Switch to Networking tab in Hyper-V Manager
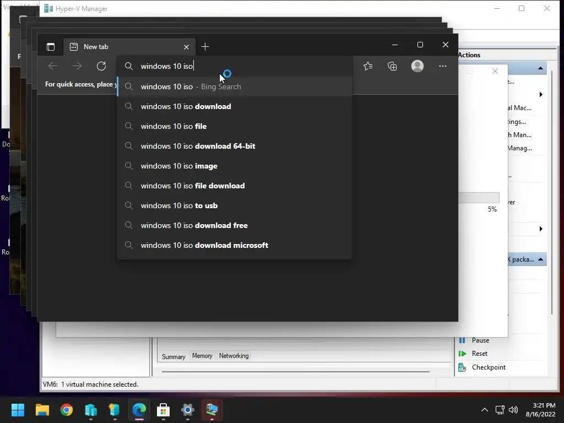The height and width of the screenshot is (423, 564). pos(234,356)
